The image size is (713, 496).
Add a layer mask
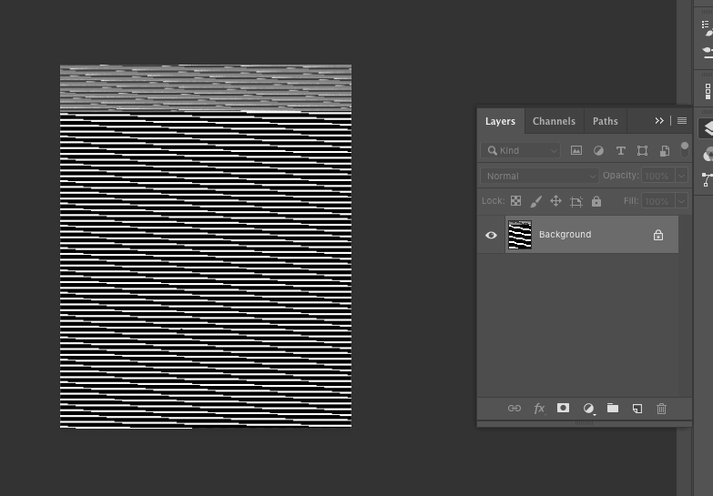tap(563, 408)
